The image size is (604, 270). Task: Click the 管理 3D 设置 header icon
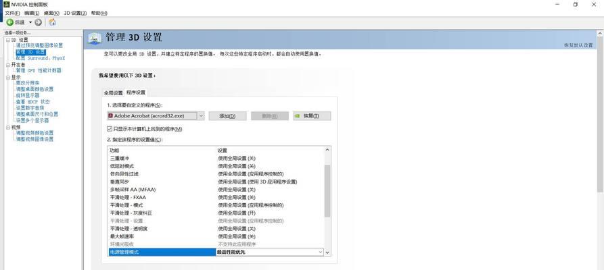point(95,38)
